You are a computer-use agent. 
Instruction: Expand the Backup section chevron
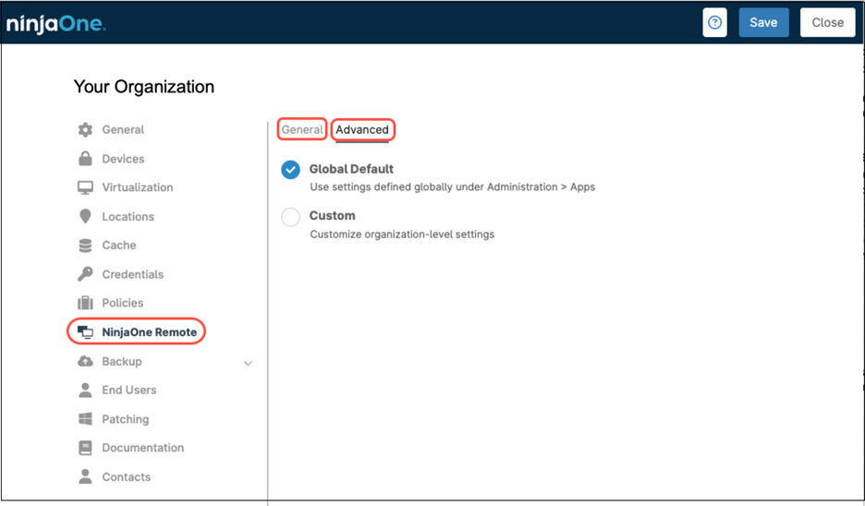point(249,363)
